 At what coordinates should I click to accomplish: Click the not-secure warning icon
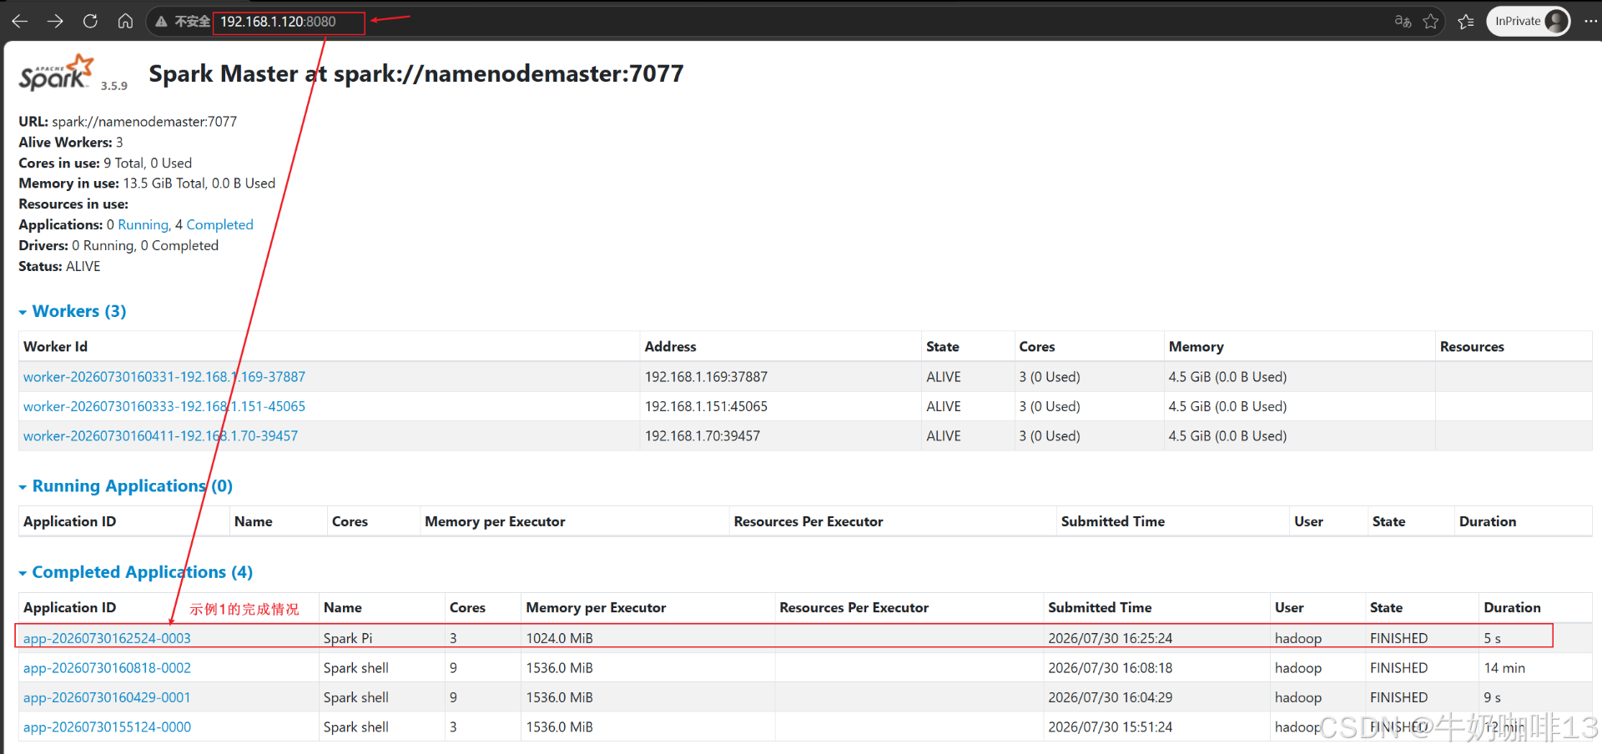[161, 22]
